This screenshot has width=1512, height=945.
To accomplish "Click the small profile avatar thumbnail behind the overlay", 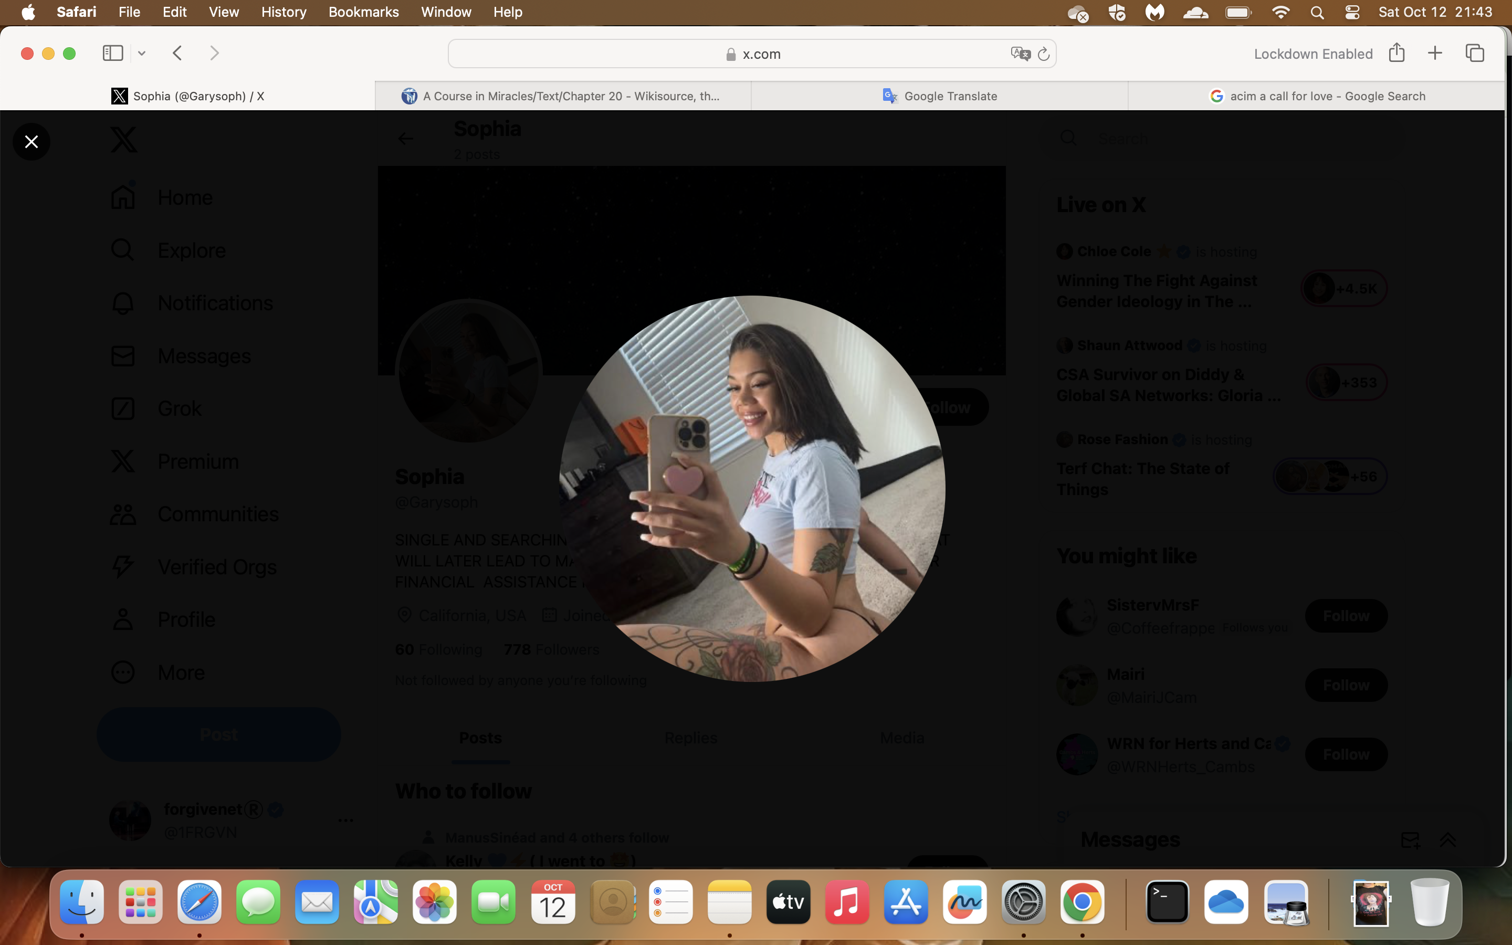I will (469, 371).
